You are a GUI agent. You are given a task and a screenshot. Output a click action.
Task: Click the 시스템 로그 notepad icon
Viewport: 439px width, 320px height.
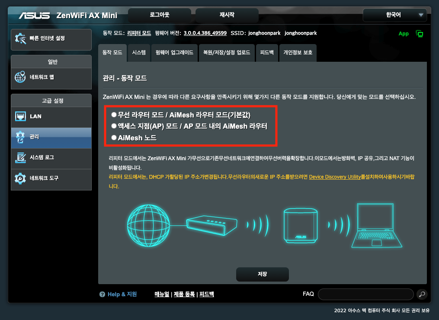click(x=20, y=158)
